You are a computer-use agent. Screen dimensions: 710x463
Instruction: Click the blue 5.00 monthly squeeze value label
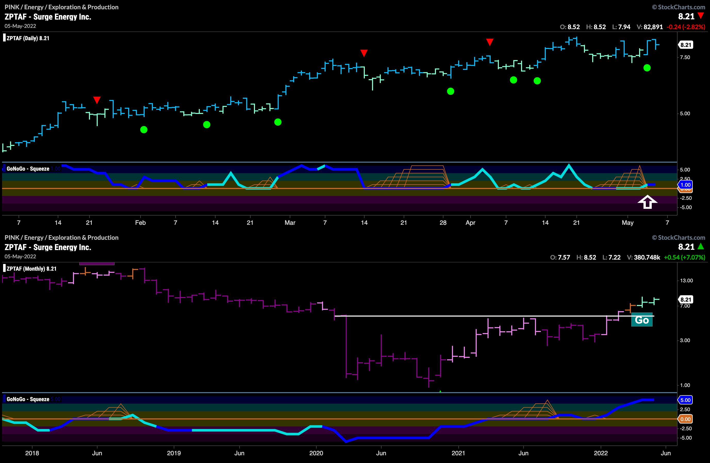click(686, 400)
